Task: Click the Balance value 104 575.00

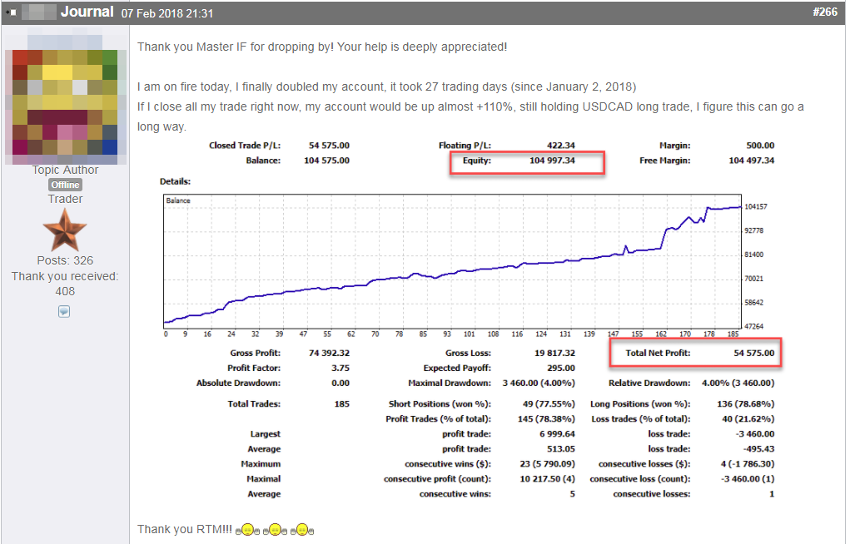Action: tap(326, 161)
